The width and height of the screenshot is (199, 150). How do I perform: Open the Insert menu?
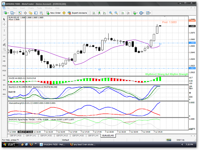pos(23,8)
